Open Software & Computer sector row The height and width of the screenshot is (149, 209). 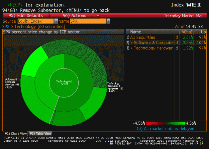[x=166, y=43]
